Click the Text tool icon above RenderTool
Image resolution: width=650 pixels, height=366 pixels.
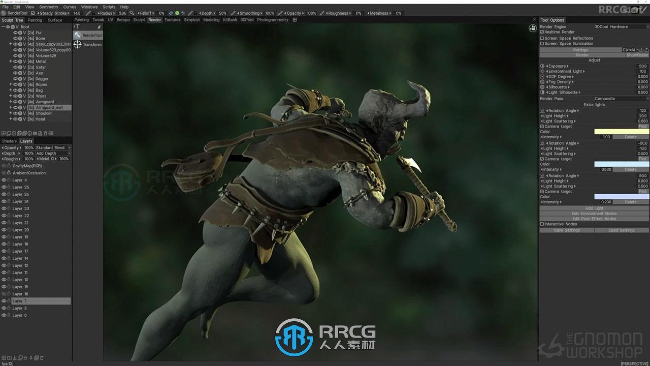pyautogui.click(x=77, y=26)
